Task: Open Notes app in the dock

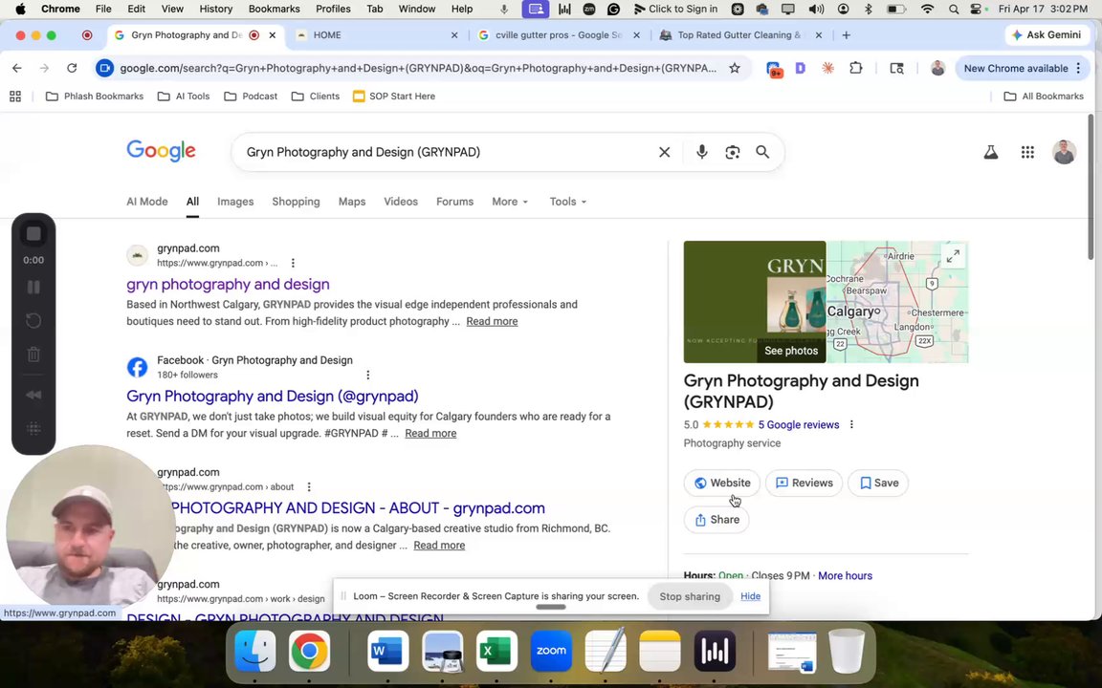Action: coord(660,651)
